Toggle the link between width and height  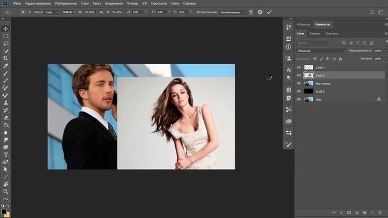coord(101,12)
